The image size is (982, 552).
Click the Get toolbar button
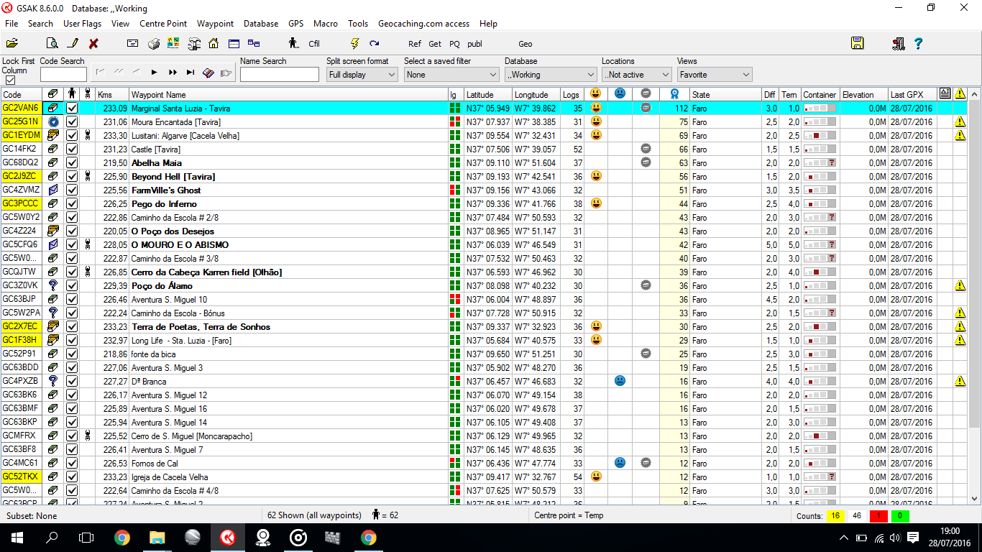pos(435,44)
